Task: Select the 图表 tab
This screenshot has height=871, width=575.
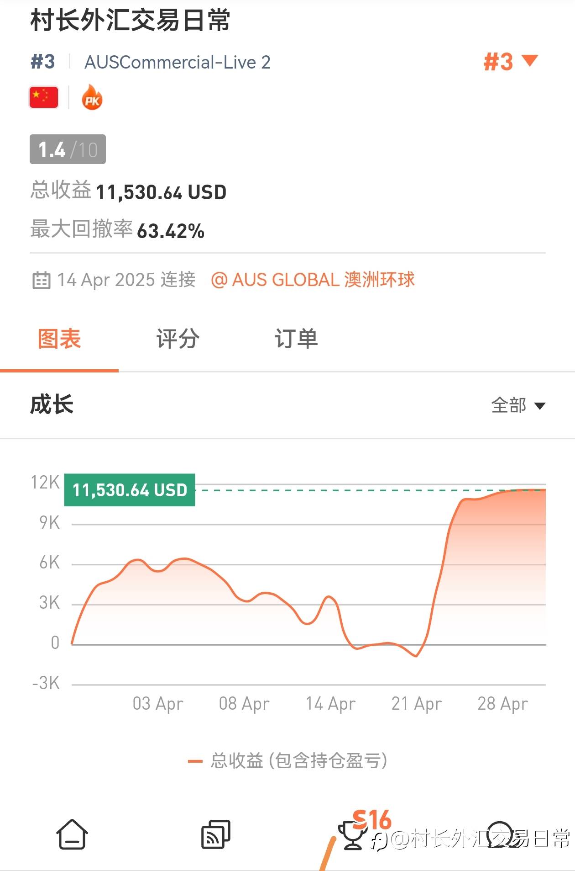Action: (x=59, y=339)
